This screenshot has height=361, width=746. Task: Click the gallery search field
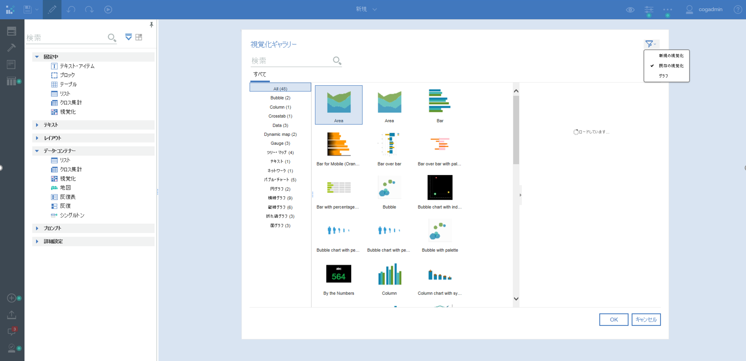coord(291,61)
